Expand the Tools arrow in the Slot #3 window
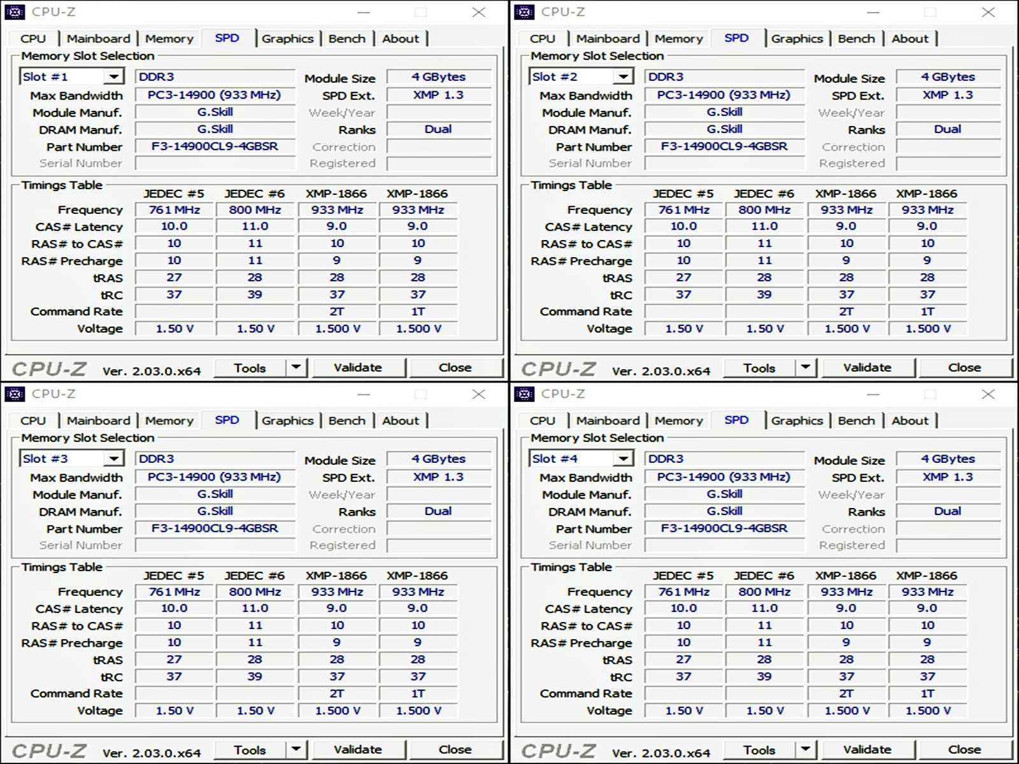Screen dimensions: 1019x764 (296, 749)
